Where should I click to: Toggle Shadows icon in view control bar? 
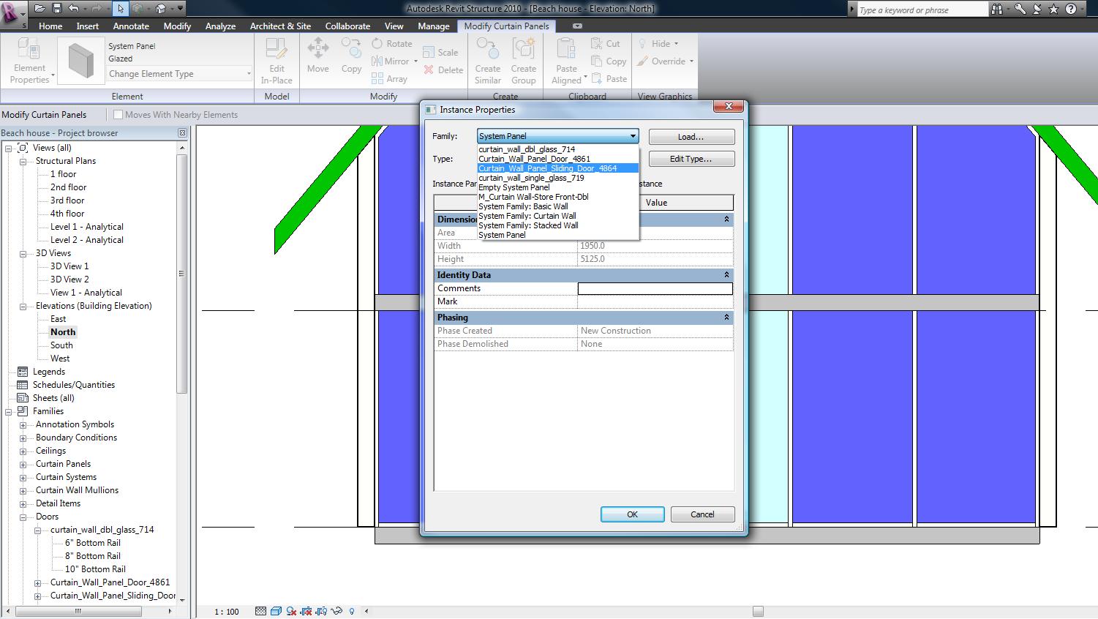click(291, 611)
